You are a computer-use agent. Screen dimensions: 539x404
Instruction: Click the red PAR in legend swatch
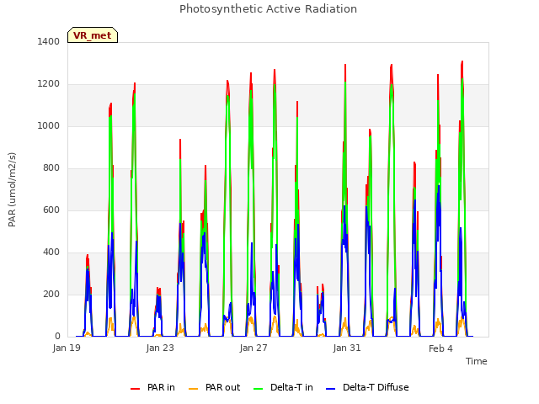click(x=135, y=389)
